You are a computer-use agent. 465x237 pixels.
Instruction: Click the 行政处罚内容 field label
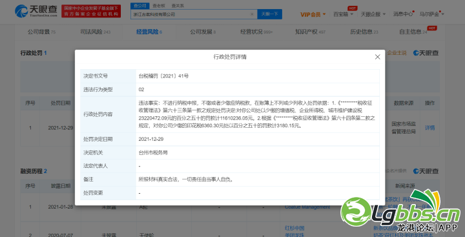pos(98,114)
